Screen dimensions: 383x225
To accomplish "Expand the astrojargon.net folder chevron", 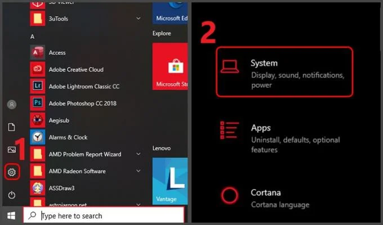I will [x=138, y=205].
